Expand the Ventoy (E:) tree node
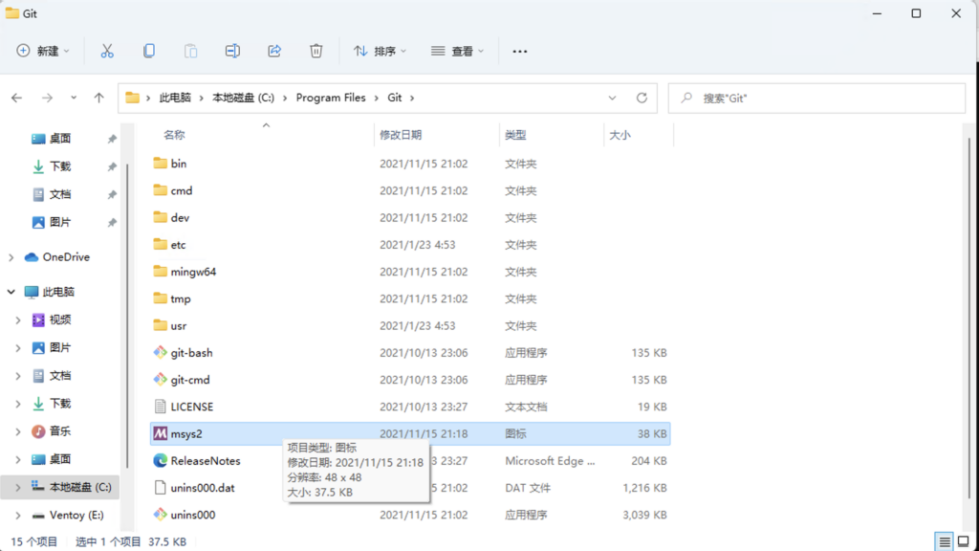The image size is (979, 551). click(x=18, y=516)
